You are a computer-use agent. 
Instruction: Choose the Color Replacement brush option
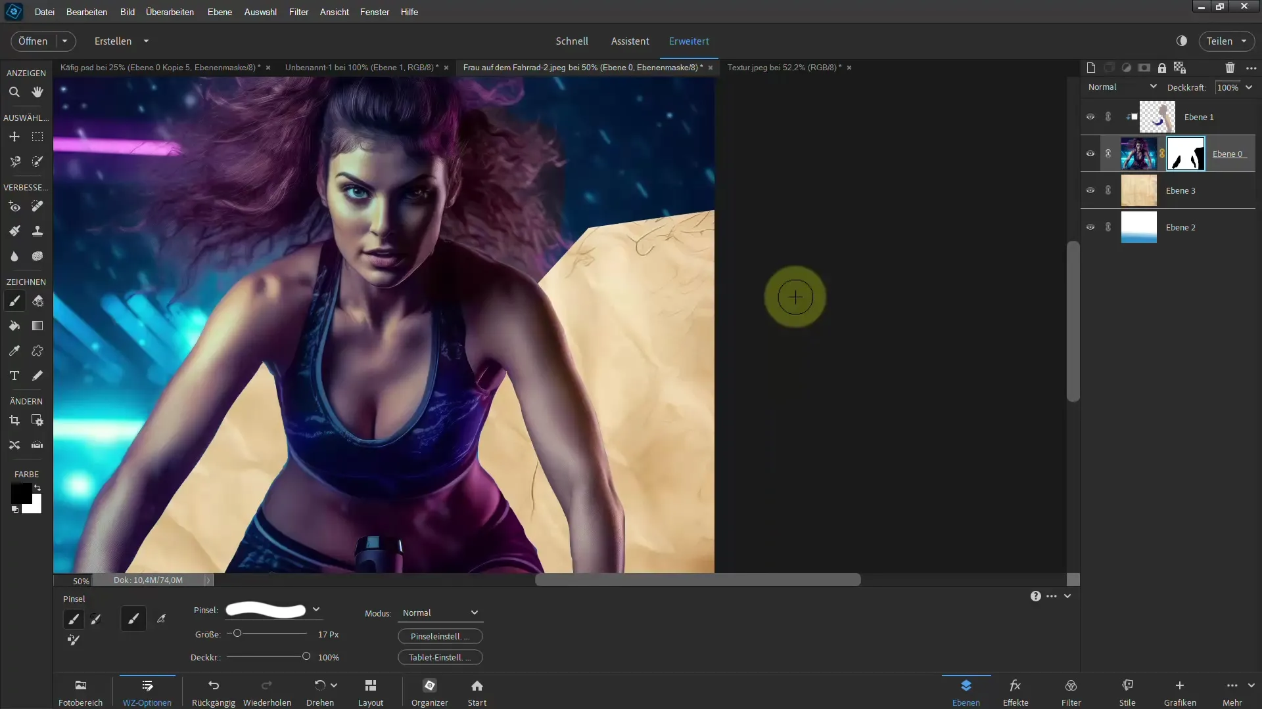pyautogui.click(x=74, y=639)
